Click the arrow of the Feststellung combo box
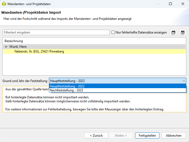Viewport: 189px width, 142px height. coord(184,81)
